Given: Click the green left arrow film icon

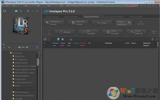Looking at the screenshot, I should coord(20,47).
